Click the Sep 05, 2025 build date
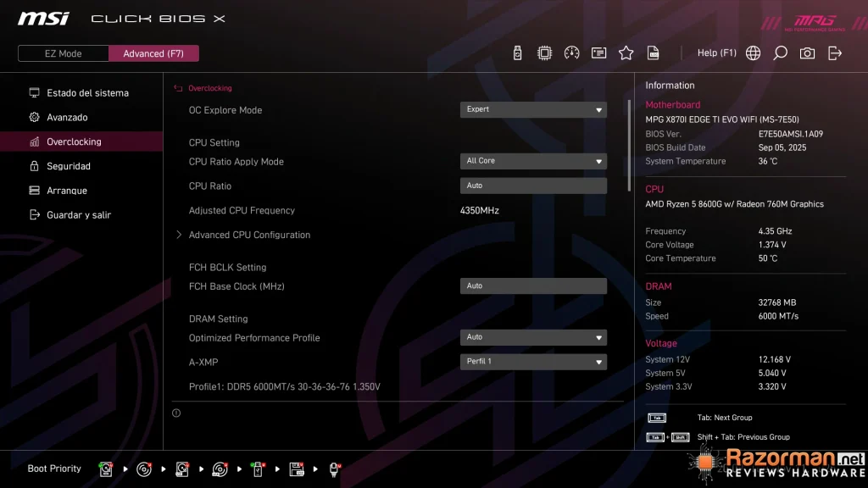The image size is (868, 488). (x=782, y=147)
